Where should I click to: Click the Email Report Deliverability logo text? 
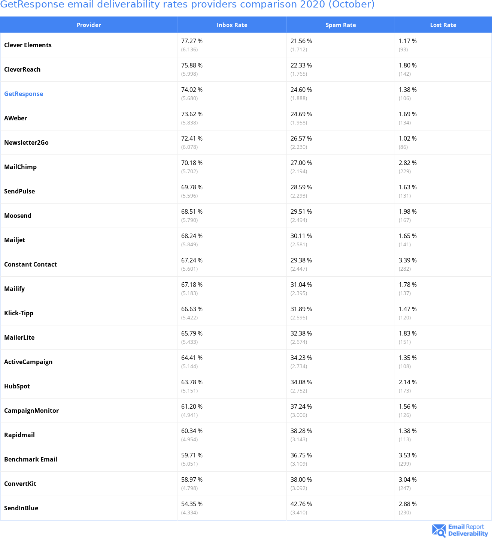click(468, 531)
